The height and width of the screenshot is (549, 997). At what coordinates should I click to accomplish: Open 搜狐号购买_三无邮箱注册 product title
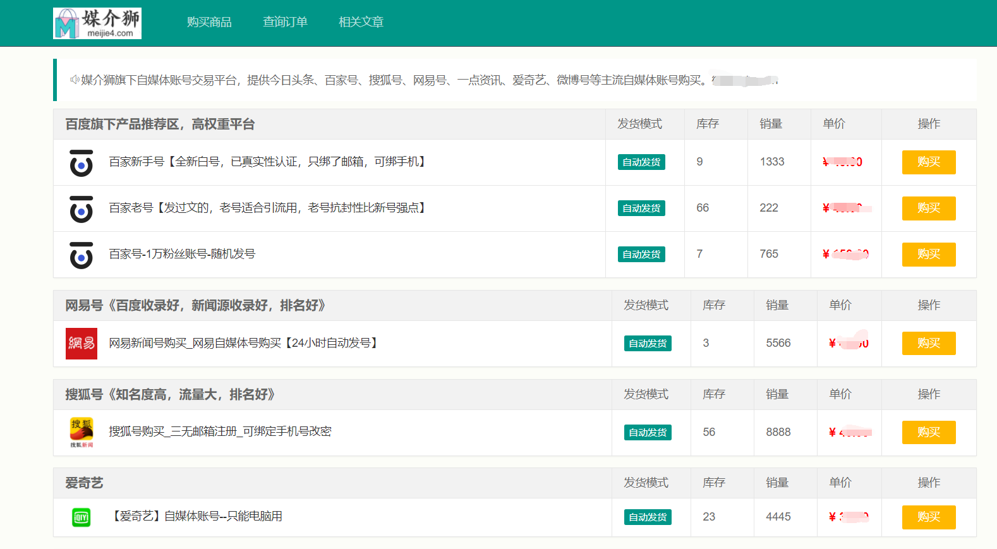tap(220, 431)
